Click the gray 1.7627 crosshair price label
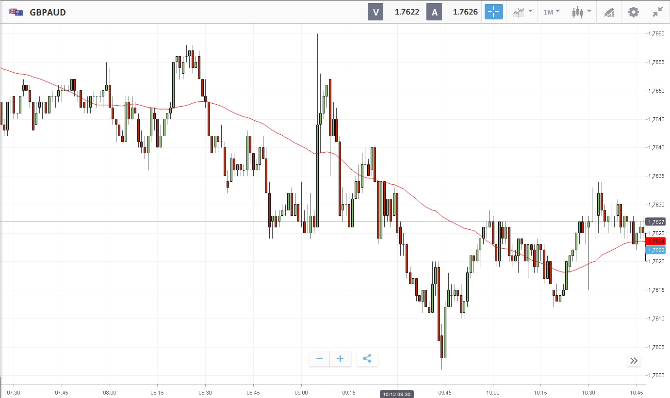This screenshot has width=670, height=398. point(655,222)
